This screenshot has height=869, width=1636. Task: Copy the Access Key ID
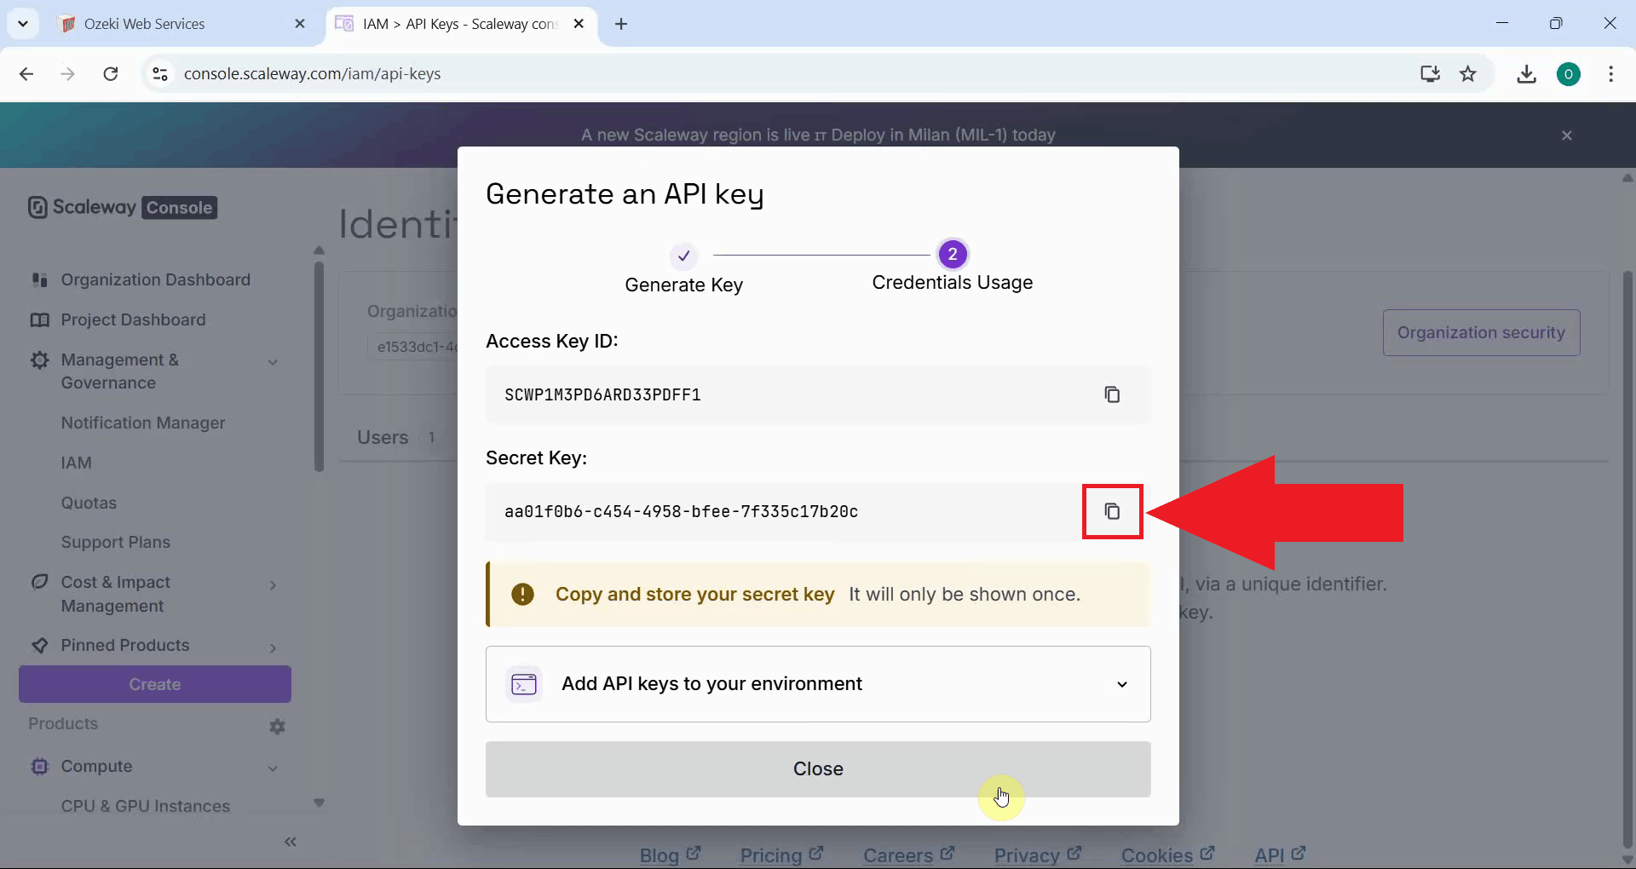[1112, 394]
